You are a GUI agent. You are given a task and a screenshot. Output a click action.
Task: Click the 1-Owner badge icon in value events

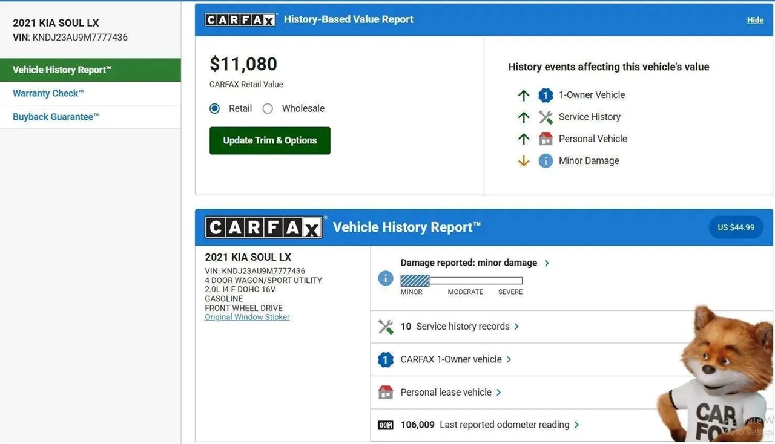coord(546,95)
